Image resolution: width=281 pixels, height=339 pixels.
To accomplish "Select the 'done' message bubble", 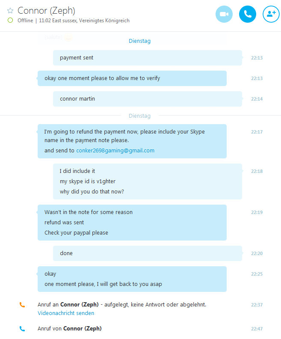I will [x=148, y=253].
